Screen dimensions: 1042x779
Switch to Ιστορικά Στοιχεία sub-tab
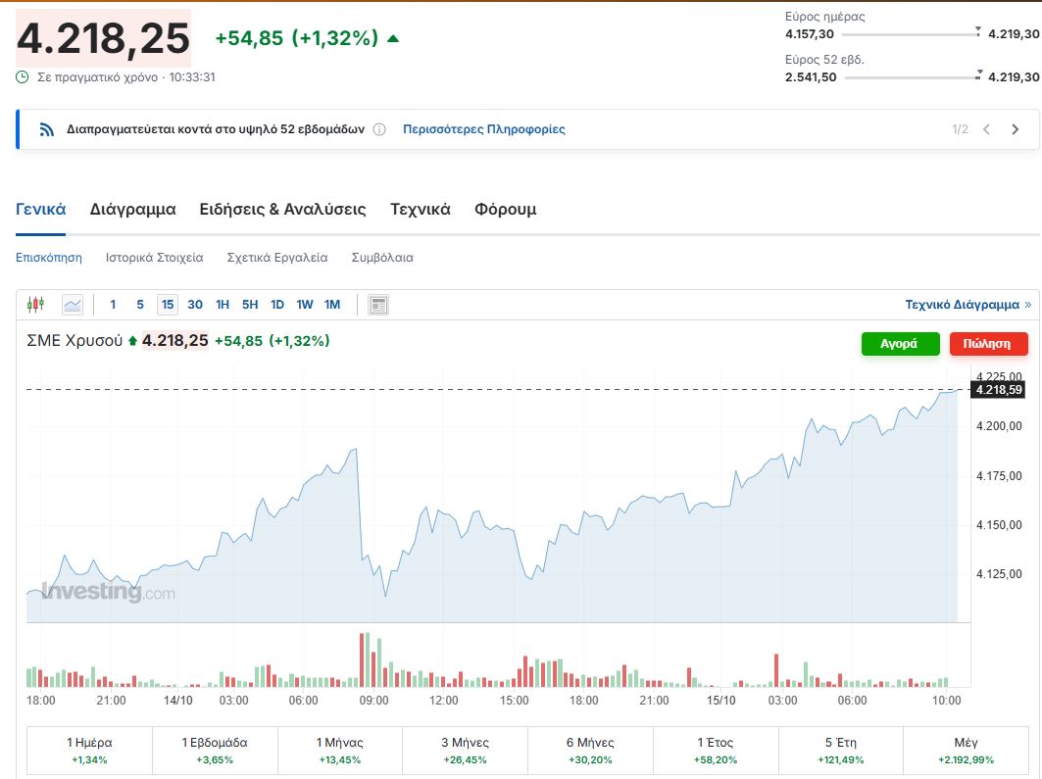pos(156,258)
